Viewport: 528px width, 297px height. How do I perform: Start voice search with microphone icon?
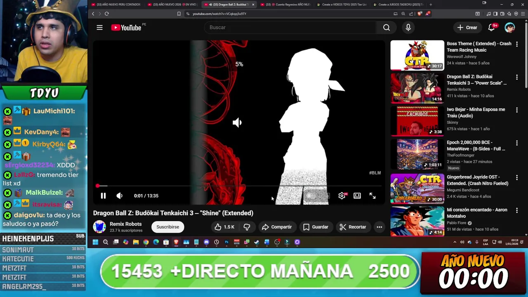coord(408,28)
